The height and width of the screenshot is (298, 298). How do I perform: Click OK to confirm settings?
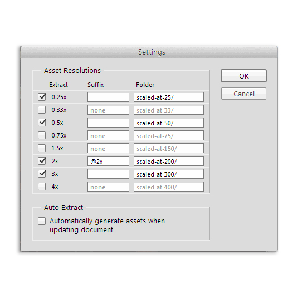pyautogui.click(x=243, y=76)
